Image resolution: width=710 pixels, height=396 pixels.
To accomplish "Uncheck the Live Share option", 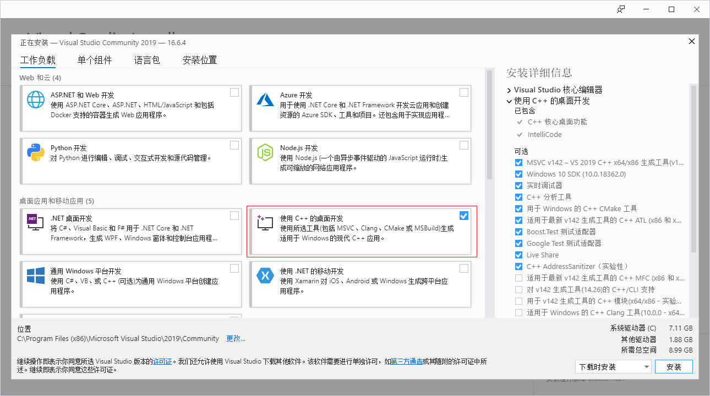I will click(518, 255).
